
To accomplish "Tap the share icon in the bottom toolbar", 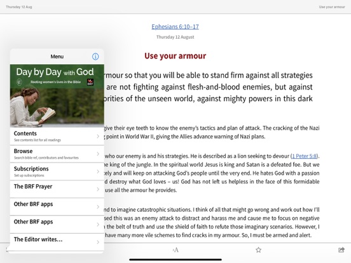I will coord(341,250).
